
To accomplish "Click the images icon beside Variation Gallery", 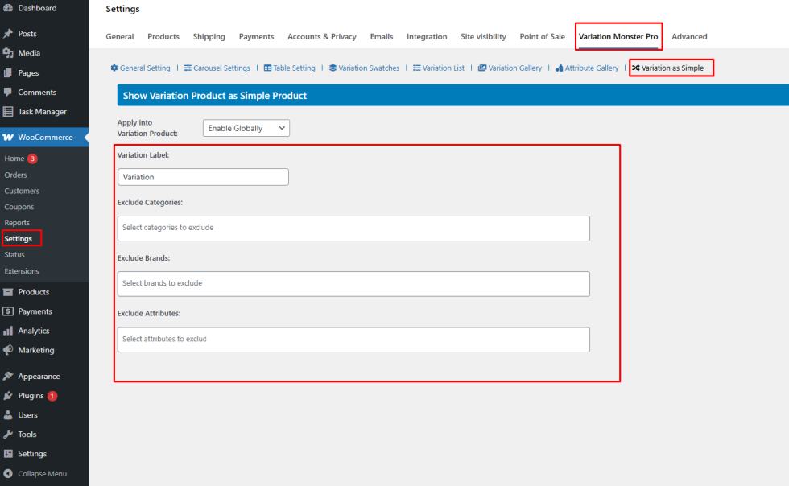I will tap(482, 68).
